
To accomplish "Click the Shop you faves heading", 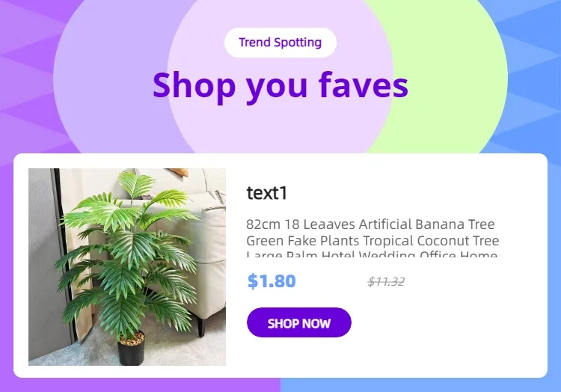I will [x=280, y=86].
